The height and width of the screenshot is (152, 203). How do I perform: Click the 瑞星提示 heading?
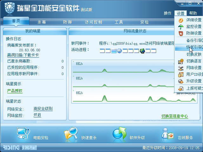13,84
